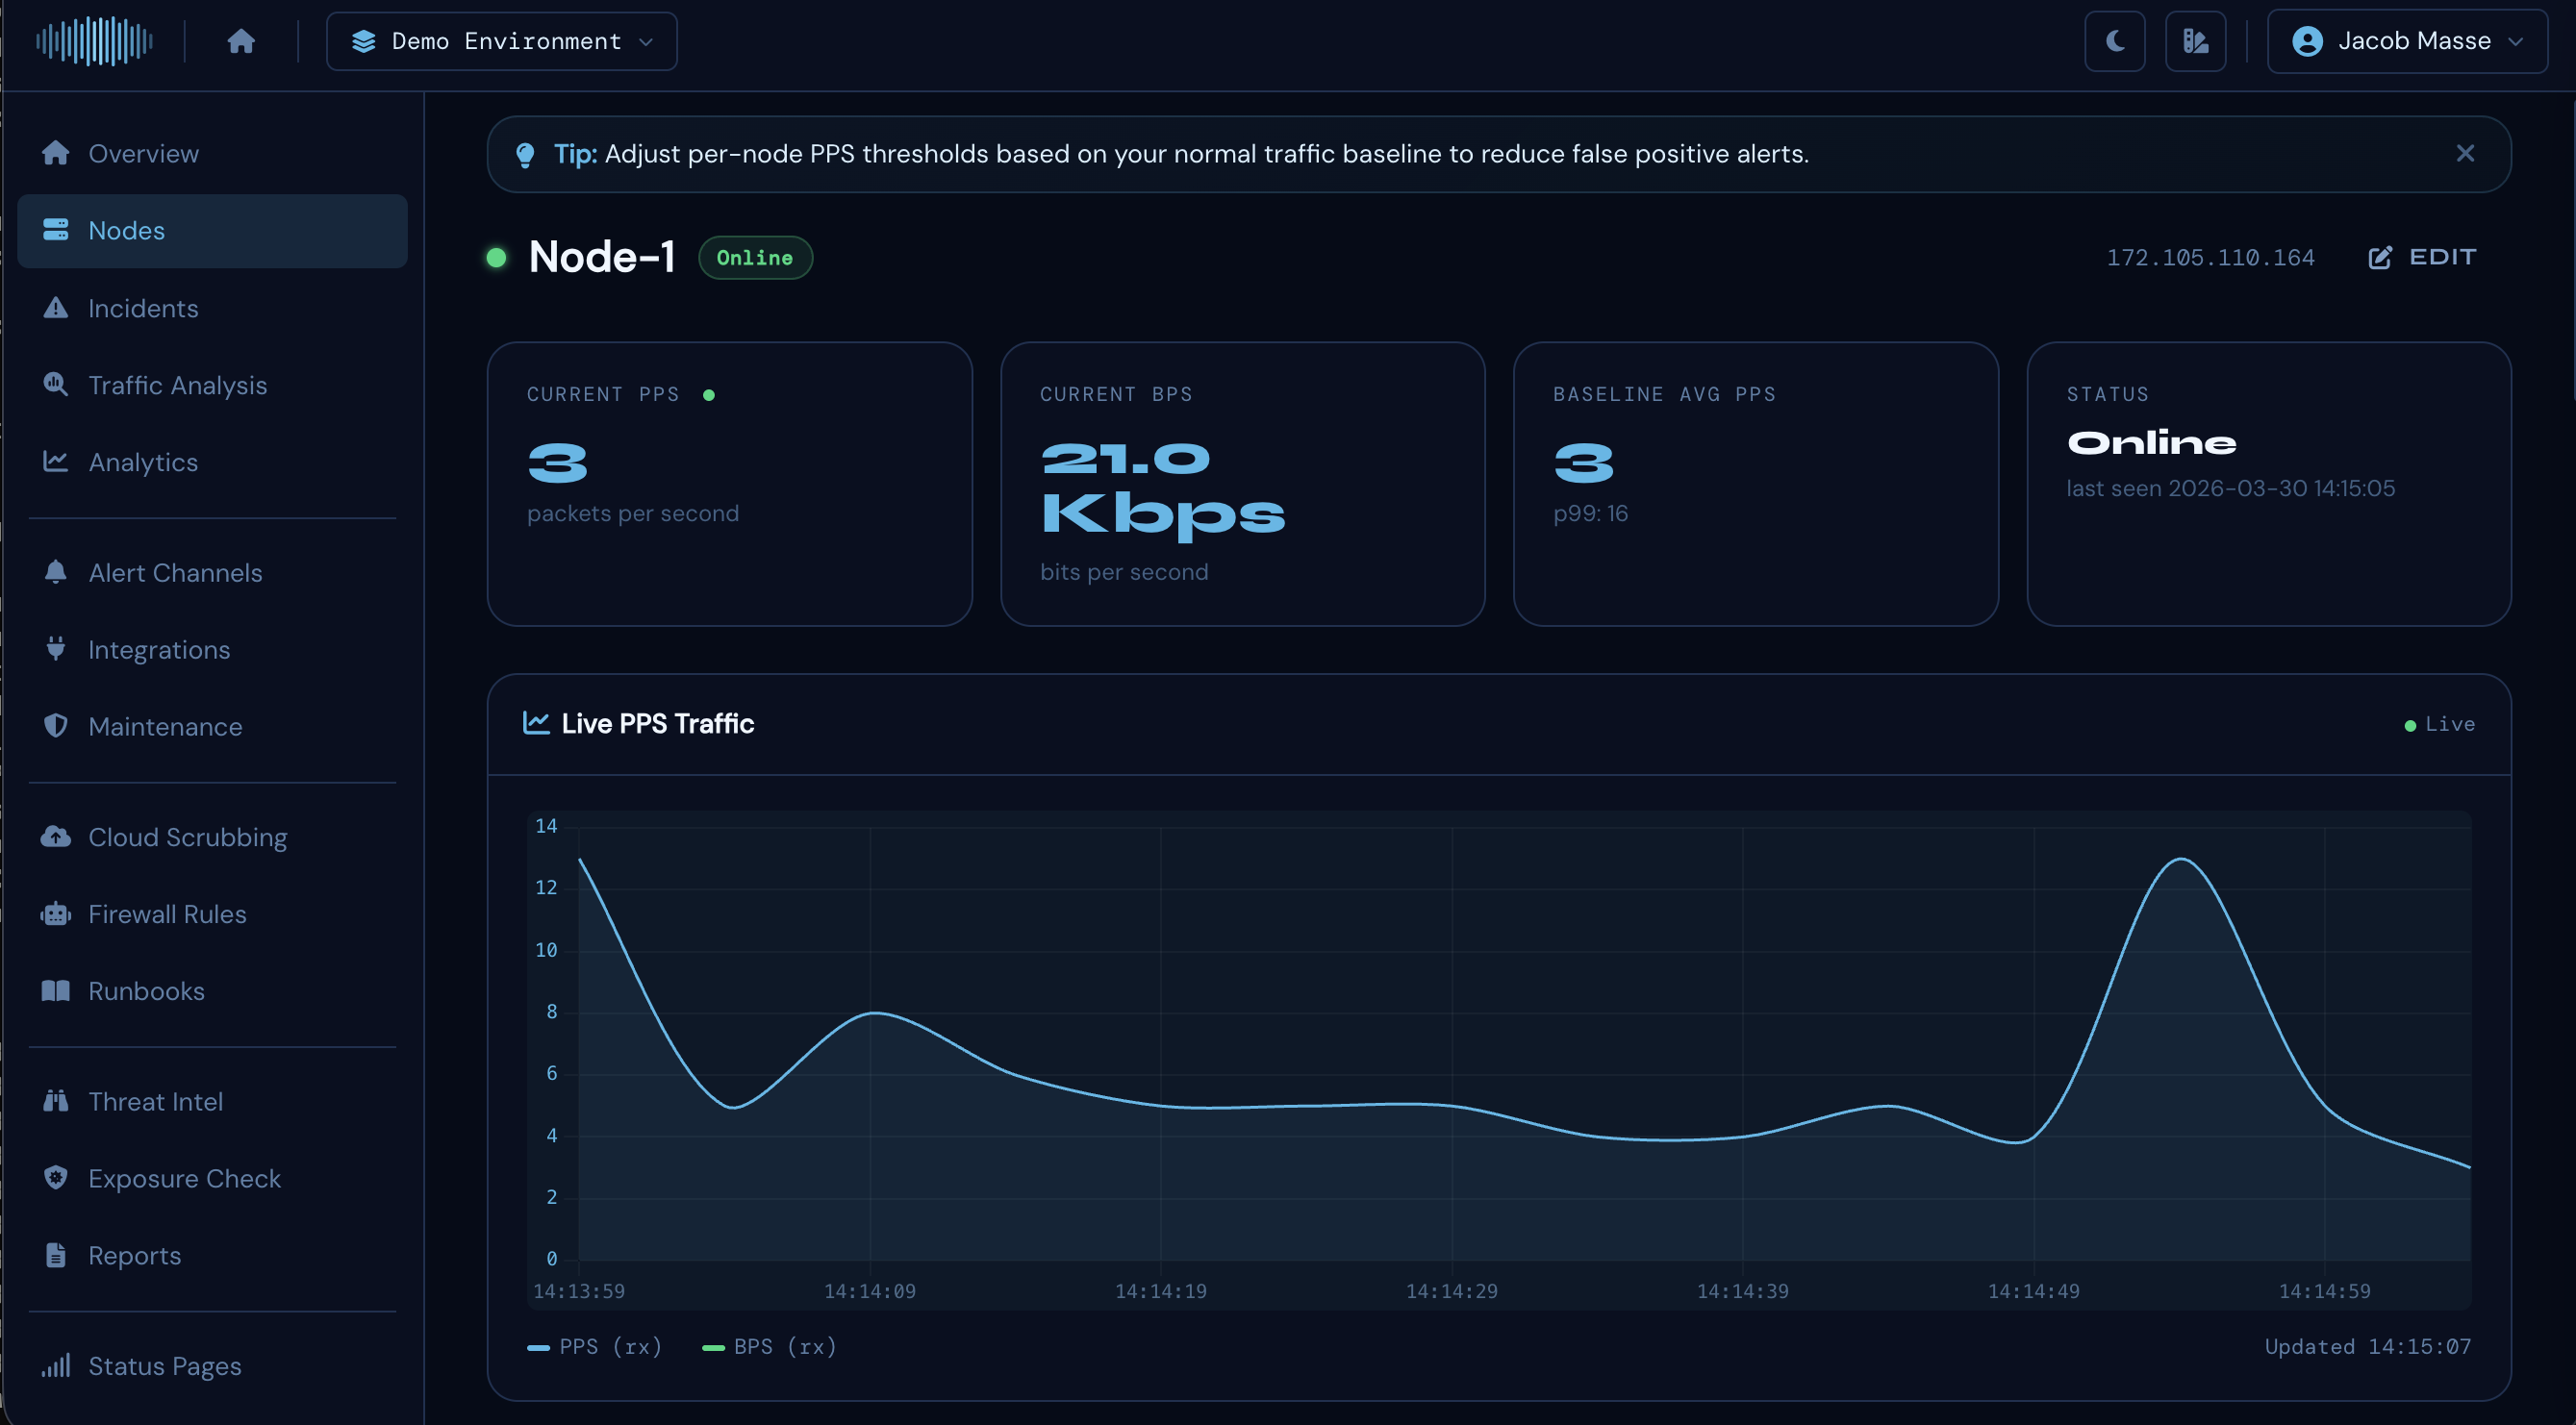Click the home icon in the top bar
This screenshot has width=2576, height=1425.
pos(241,41)
